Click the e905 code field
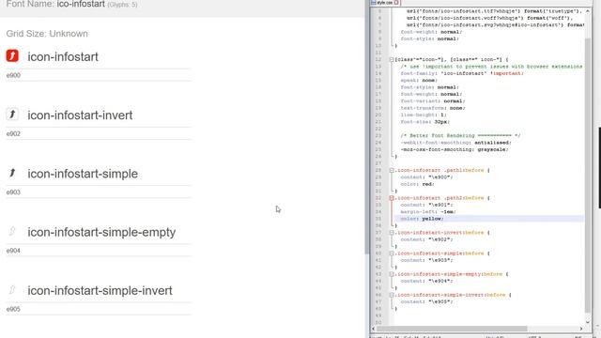The height and width of the screenshot is (338, 601). [x=98, y=309]
